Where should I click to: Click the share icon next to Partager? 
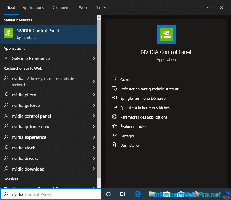[114, 135]
